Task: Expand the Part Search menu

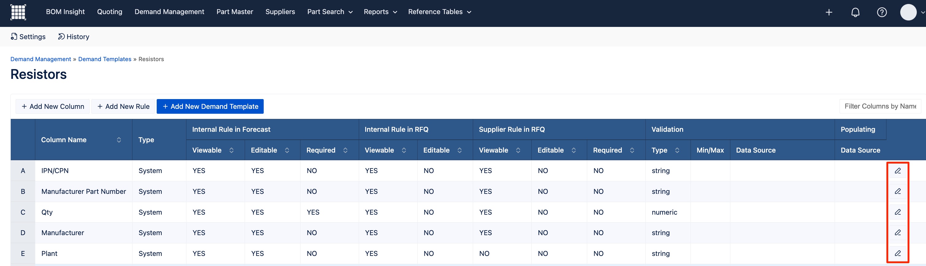Action: pyautogui.click(x=330, y=12)
